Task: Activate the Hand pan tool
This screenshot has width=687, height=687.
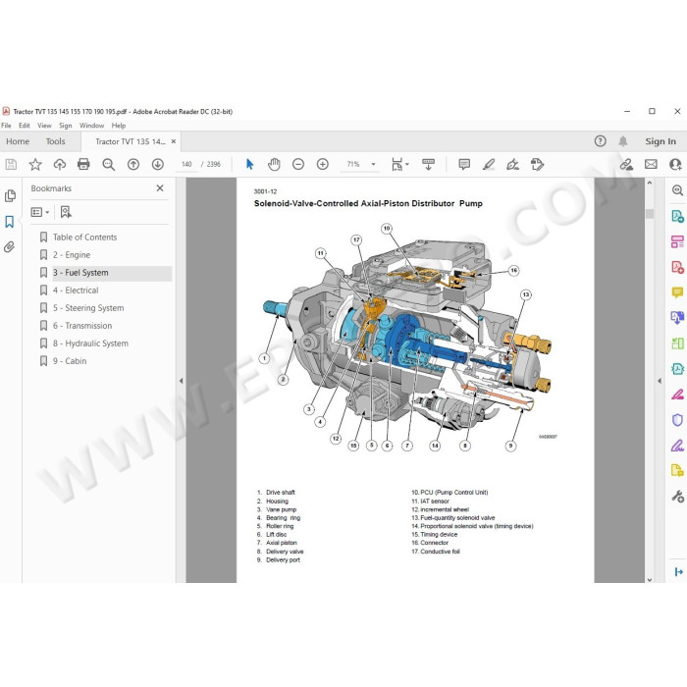Action: tap(274, 164)
